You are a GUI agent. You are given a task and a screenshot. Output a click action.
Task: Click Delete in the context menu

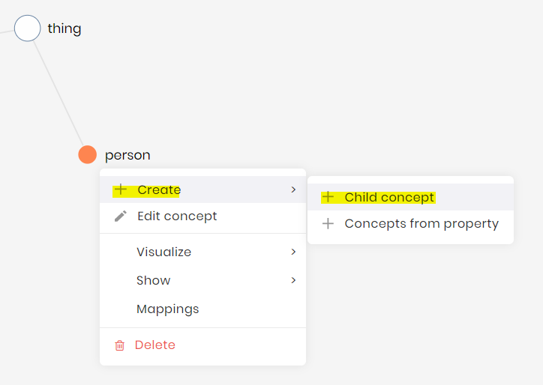(154, 345)
